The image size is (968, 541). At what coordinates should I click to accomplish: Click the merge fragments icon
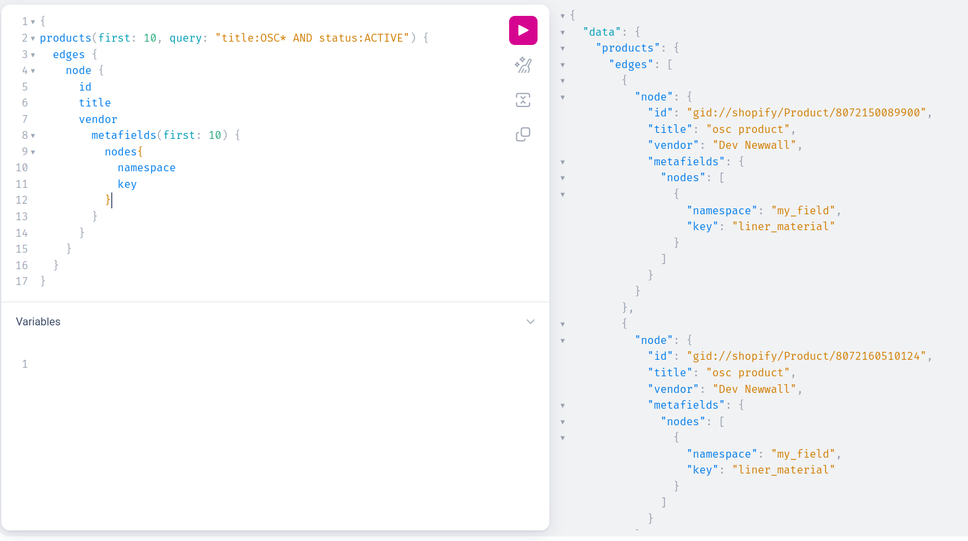point(523,100)
